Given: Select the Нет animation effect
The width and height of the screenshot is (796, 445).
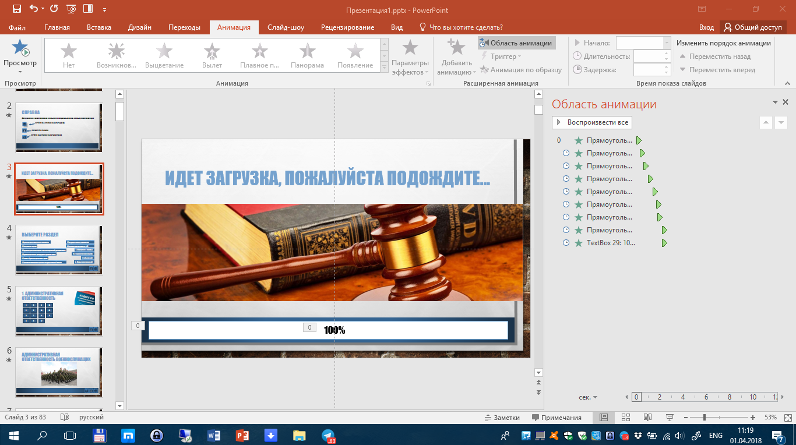Looking at the screenshot, I should pyautogui.click(x=69, y=56).
